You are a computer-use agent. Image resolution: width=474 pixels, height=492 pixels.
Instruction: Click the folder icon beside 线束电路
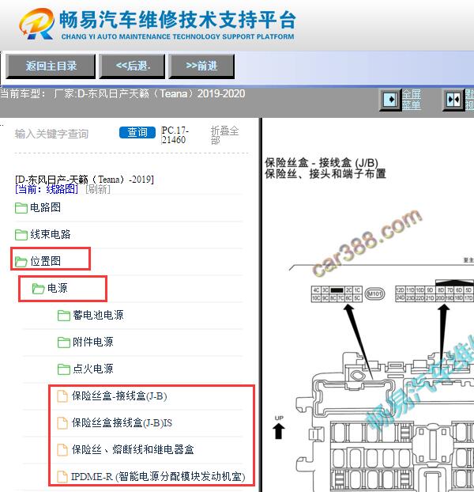tap(21, 235)
